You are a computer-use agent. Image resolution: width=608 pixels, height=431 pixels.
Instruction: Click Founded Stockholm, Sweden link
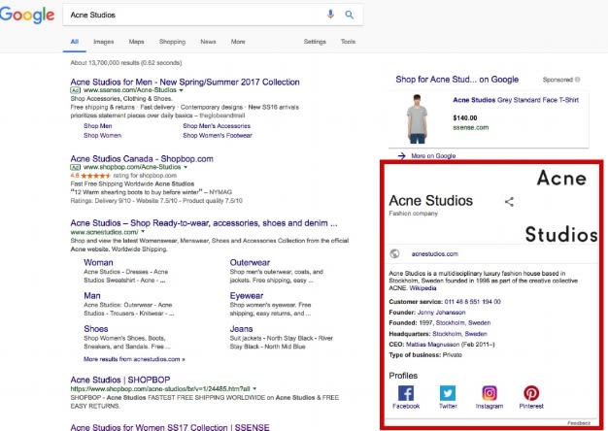coord(463,322)
